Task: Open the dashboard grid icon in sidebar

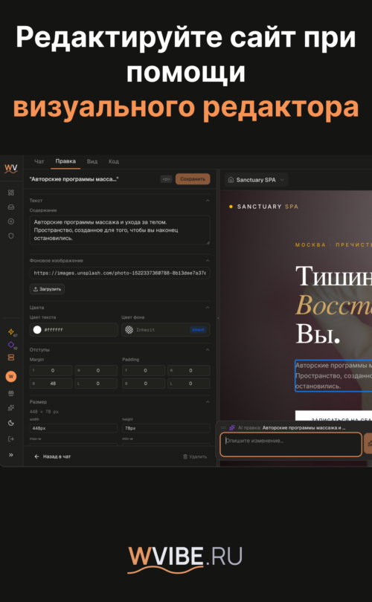Action: coord(10,192)
